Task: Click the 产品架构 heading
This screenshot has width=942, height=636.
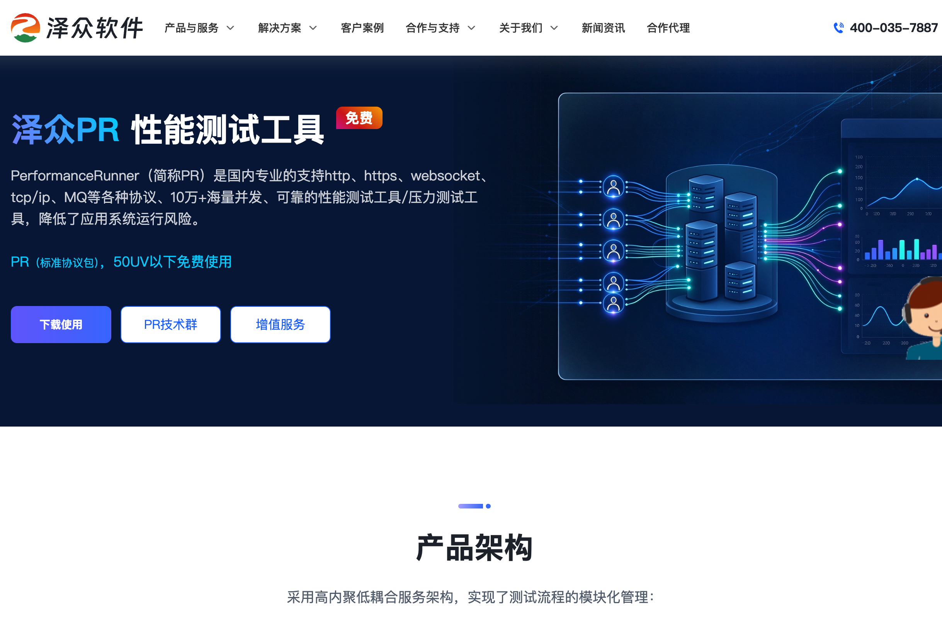Action: pos(474,548)
